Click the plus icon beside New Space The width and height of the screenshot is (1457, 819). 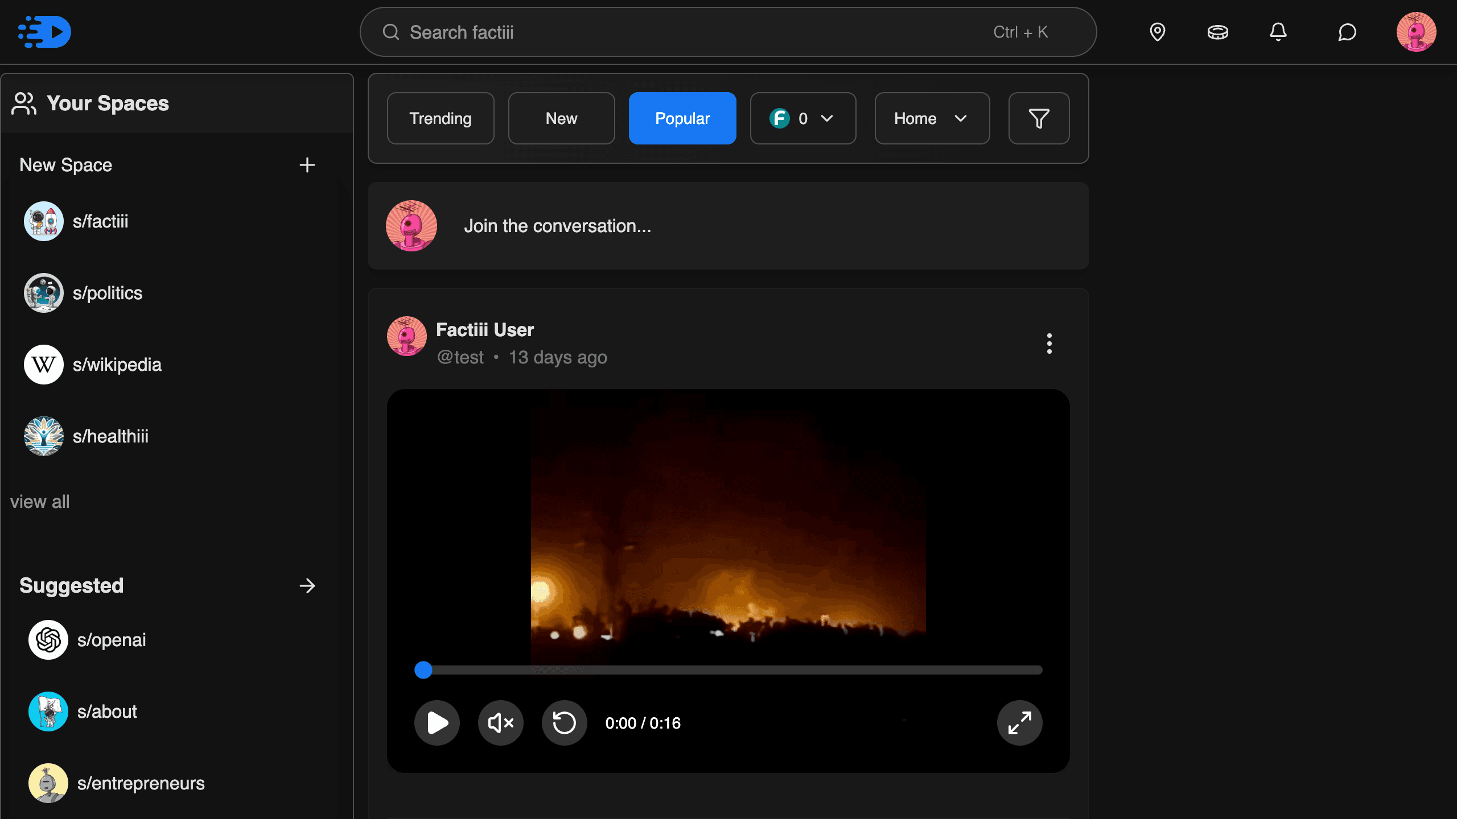click(307, 165)
